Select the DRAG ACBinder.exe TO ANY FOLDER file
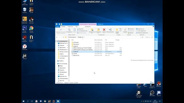The height and width of the screenshot is (103, 184). (x=97, y=48)
